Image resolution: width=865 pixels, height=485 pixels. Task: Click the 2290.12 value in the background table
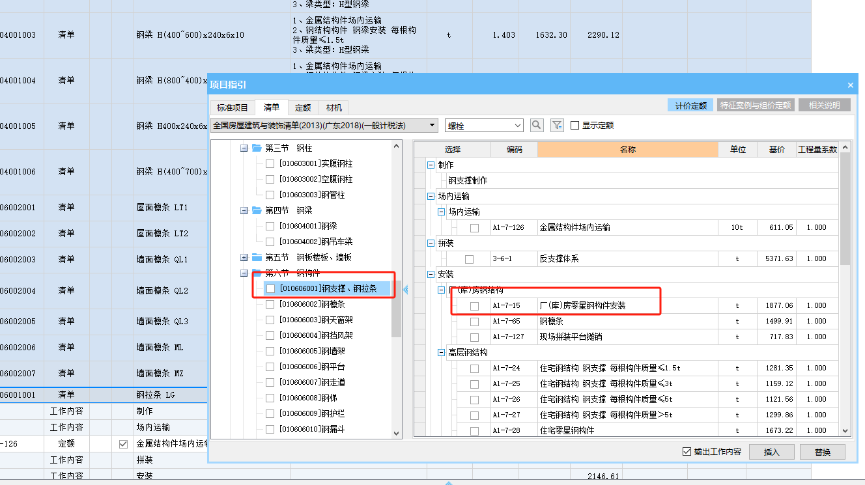pos(603,35)
